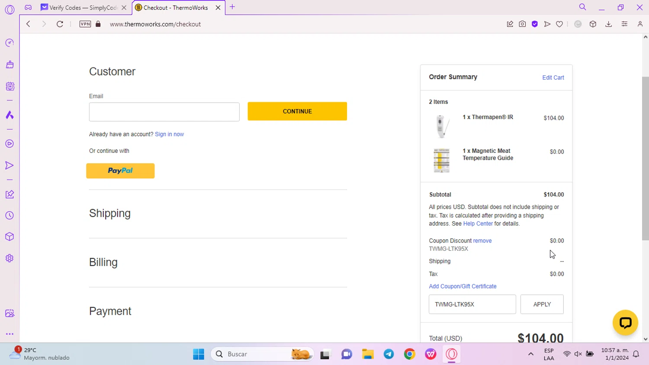Screen dimensions: 649x365
Task: Click the Shipping section heading
Action: click(x=110, y=213)
